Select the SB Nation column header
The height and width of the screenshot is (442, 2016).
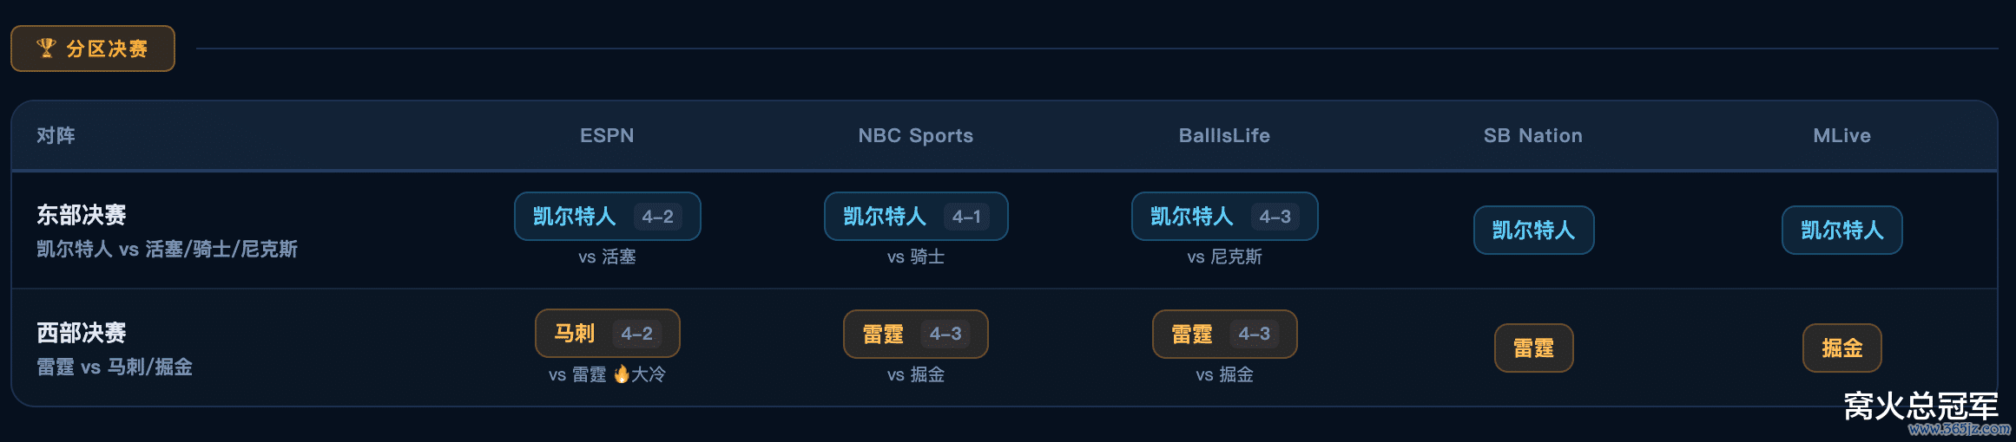click(x=1532, y=136)
